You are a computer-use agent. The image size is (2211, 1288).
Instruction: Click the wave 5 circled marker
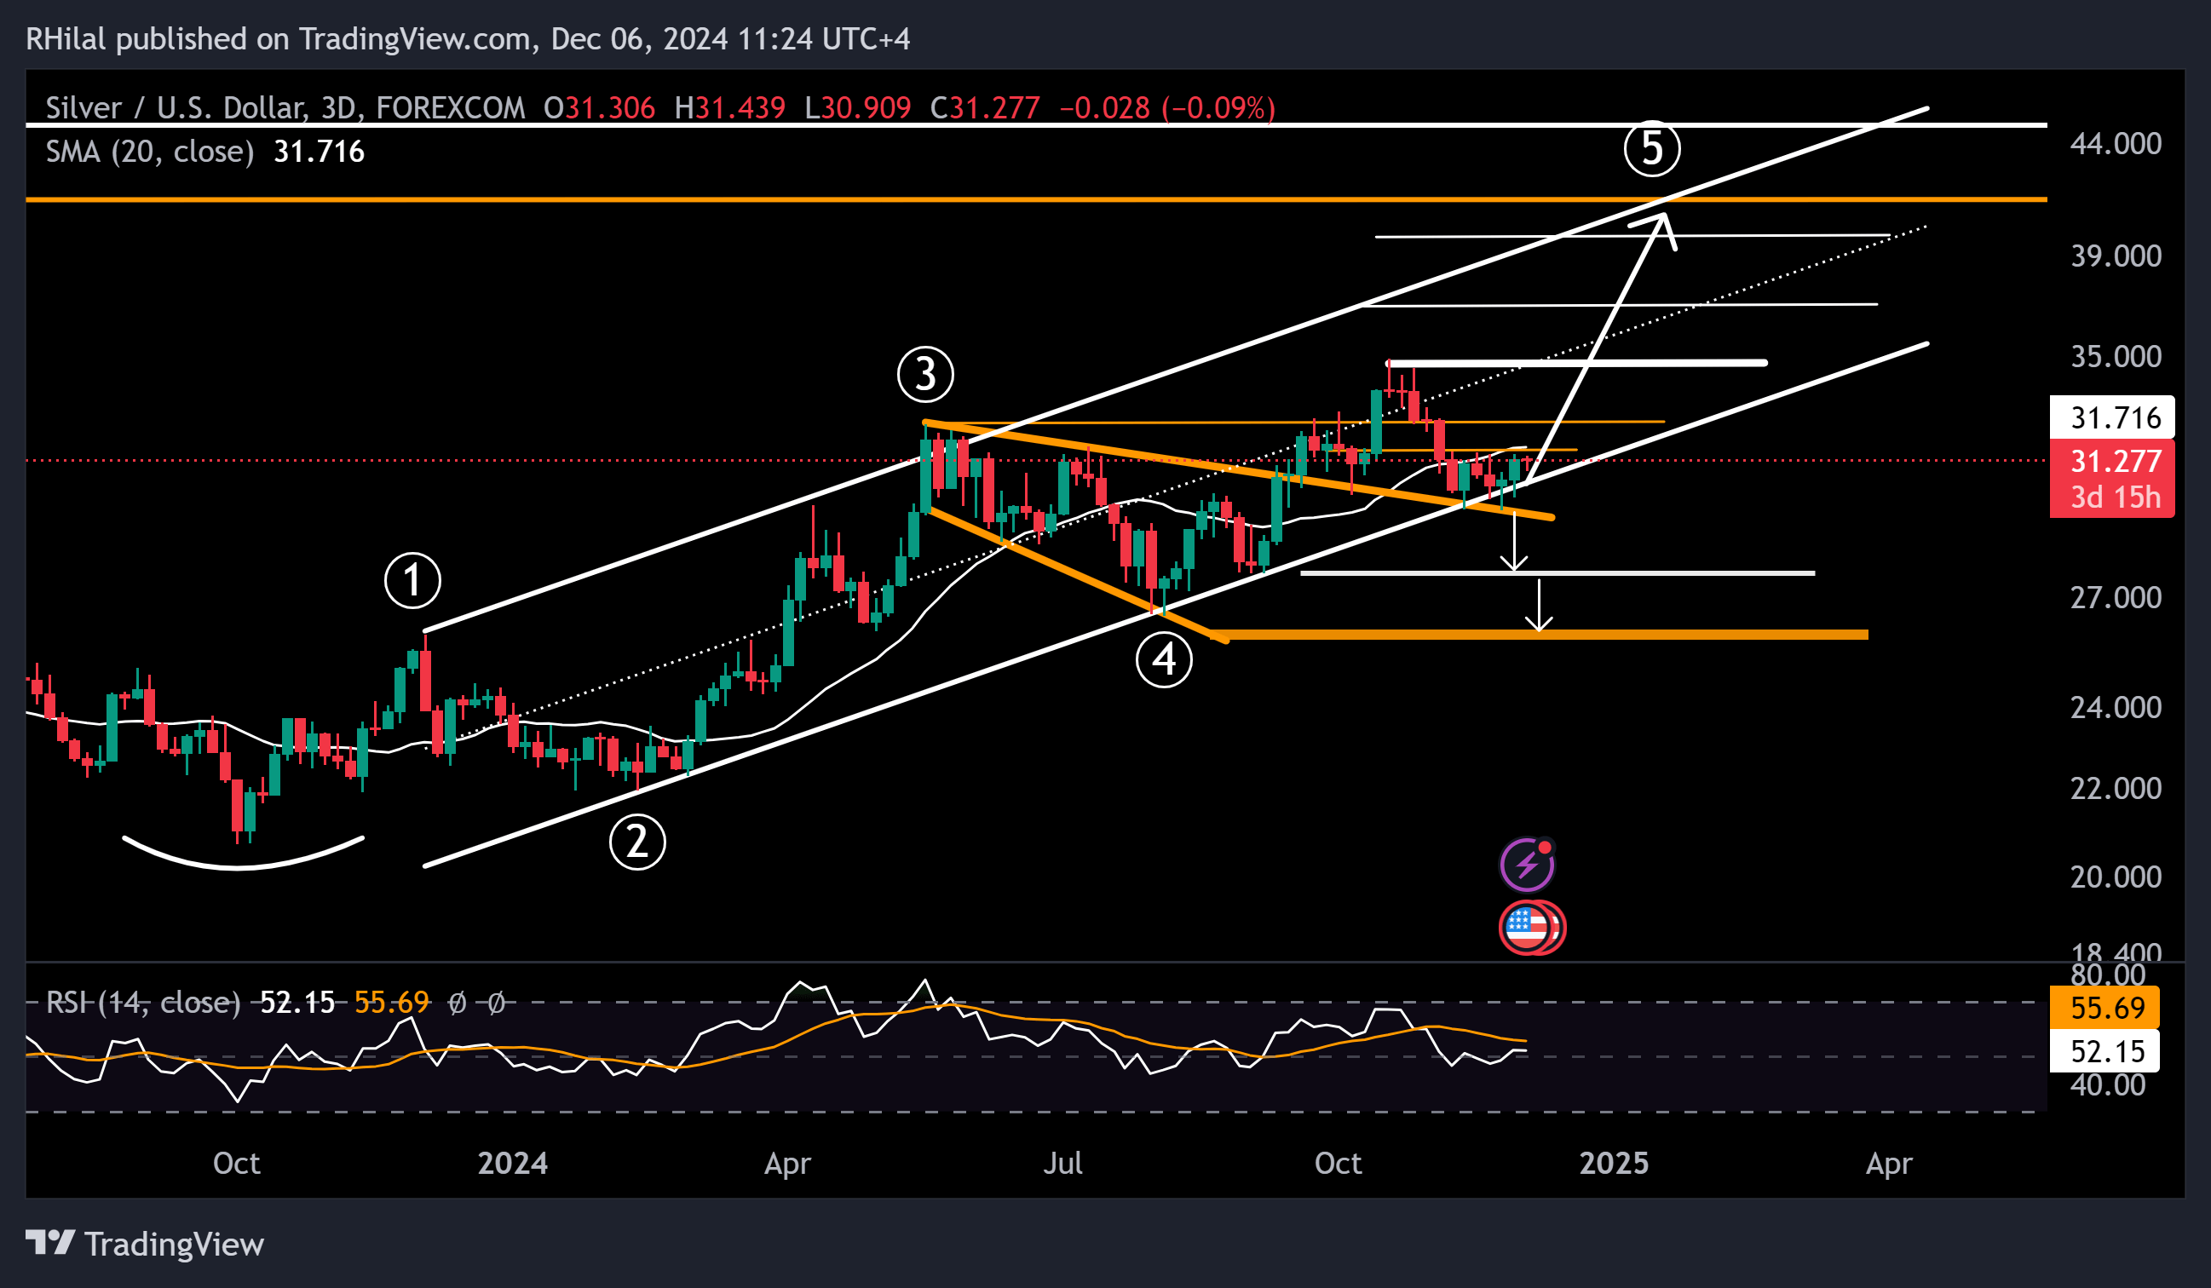point(1651,147)
